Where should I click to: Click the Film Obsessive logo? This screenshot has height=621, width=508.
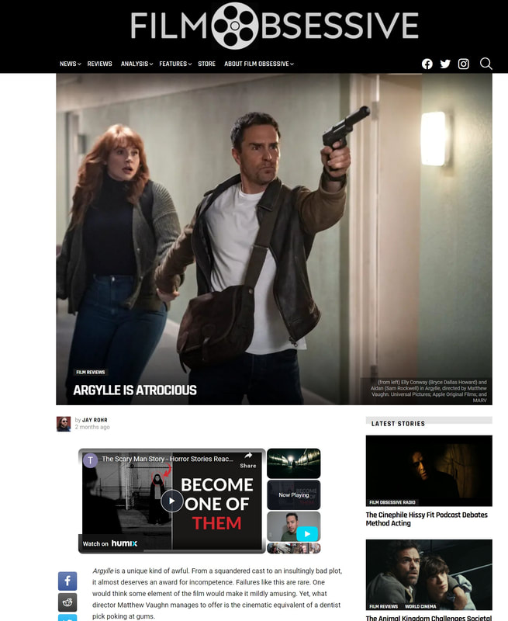[275, 26]
